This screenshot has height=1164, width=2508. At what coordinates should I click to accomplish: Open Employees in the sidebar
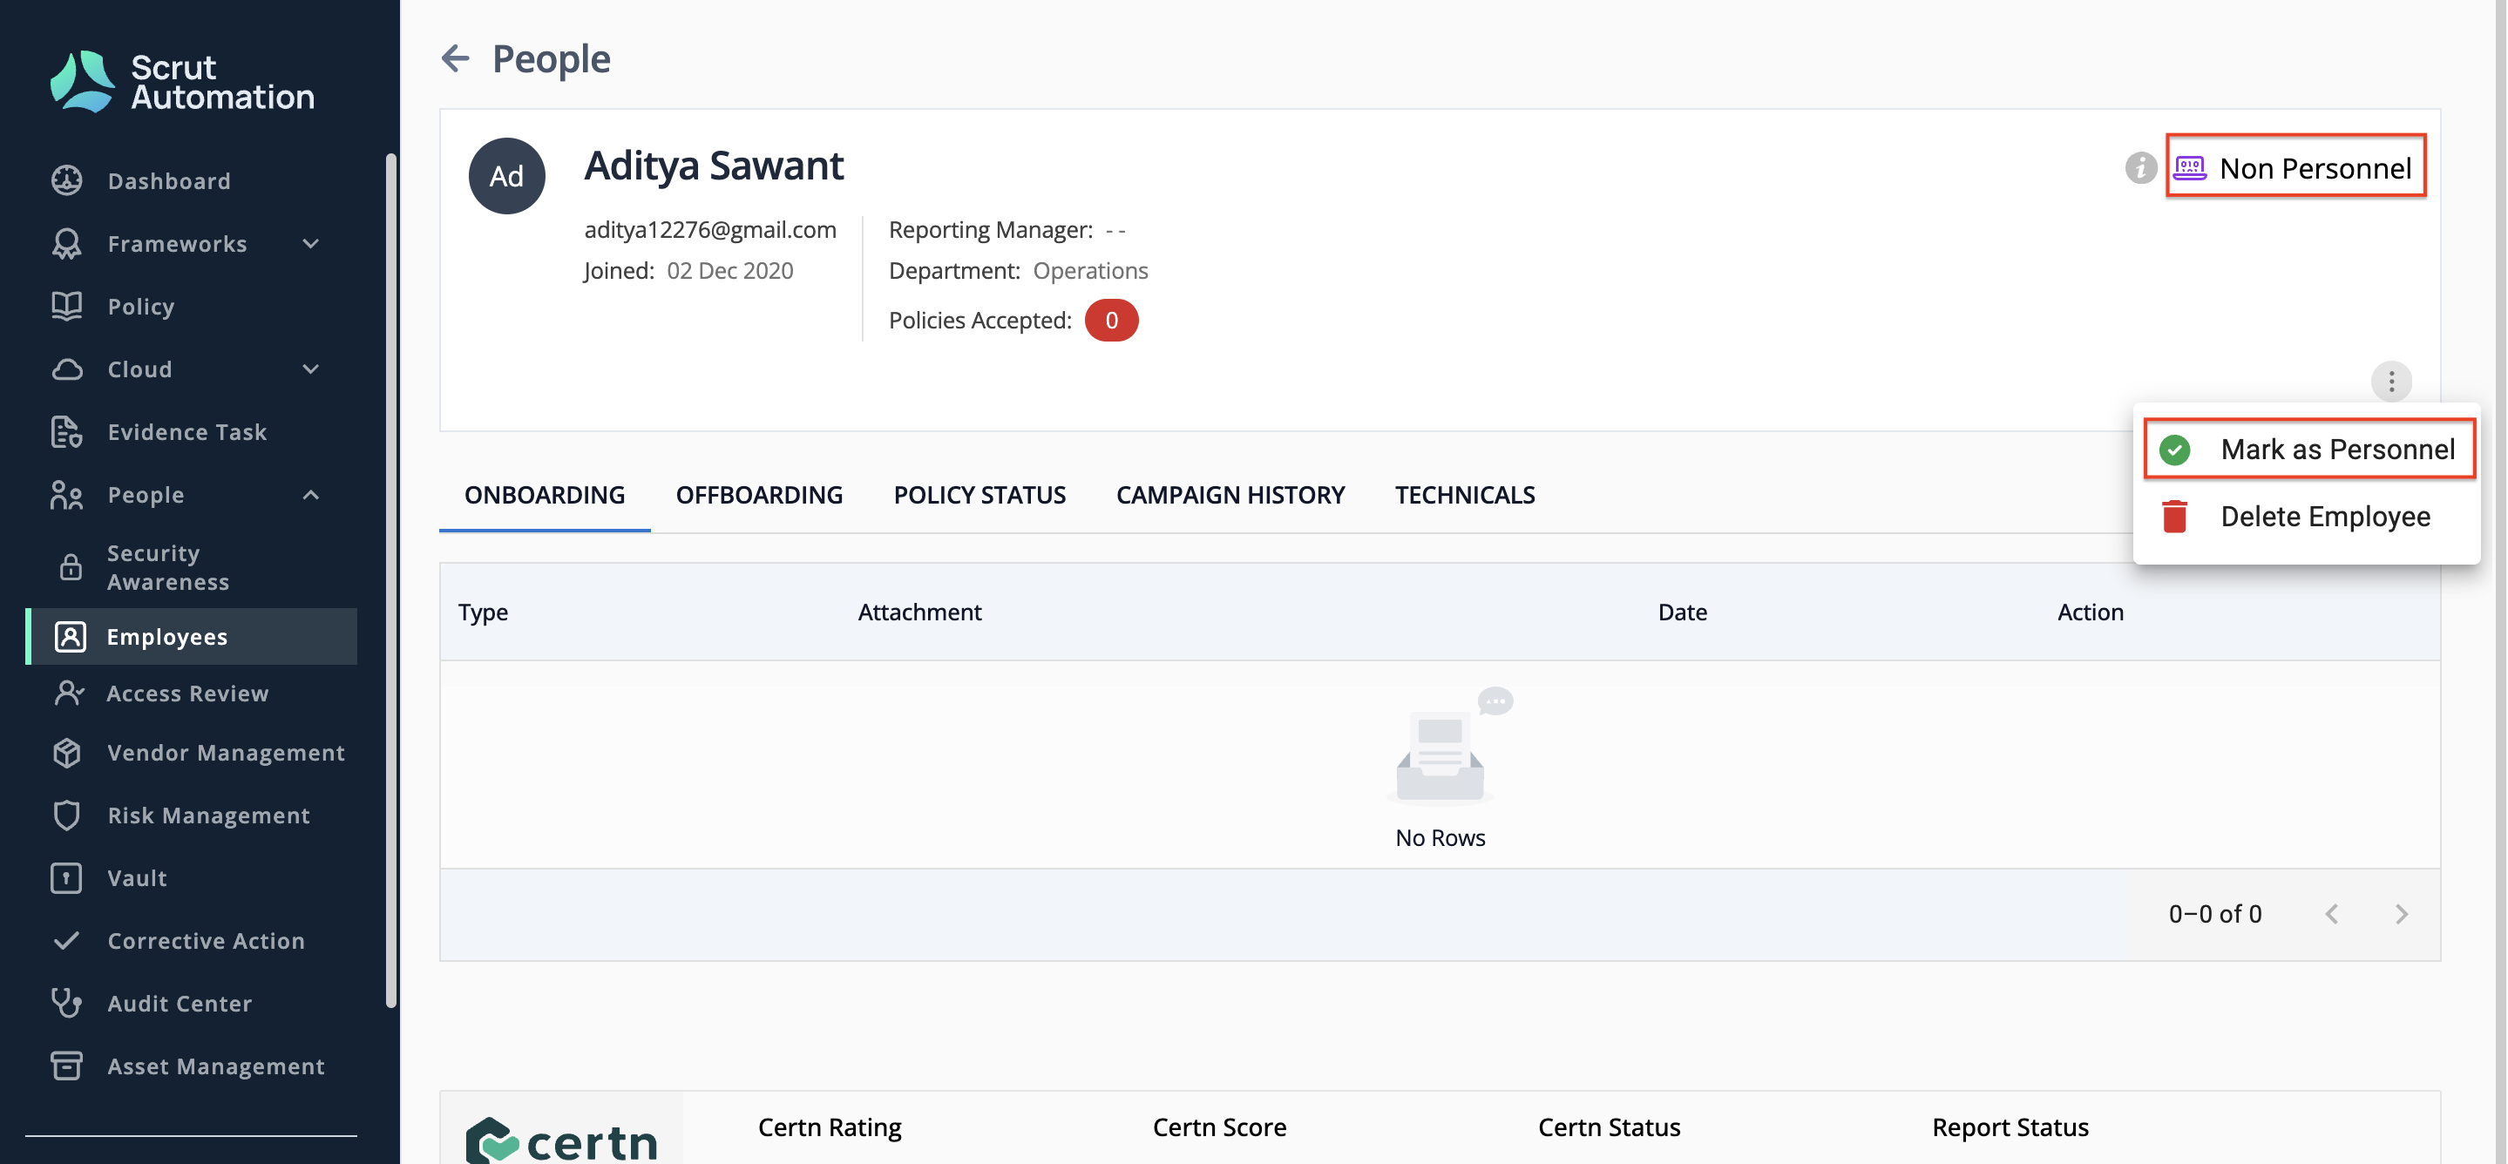pos(193,637)
